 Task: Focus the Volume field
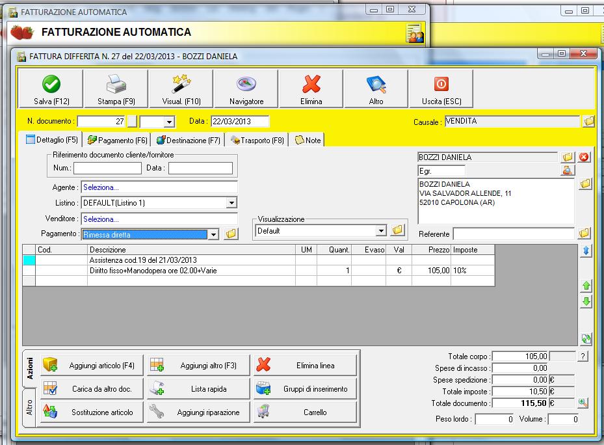(x=563, y=419)
